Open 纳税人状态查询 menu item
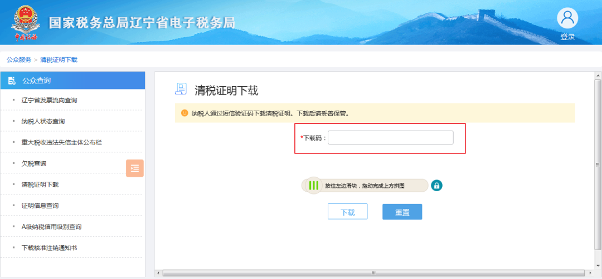This screenshot has width=602, height=279. pos(43,121)
